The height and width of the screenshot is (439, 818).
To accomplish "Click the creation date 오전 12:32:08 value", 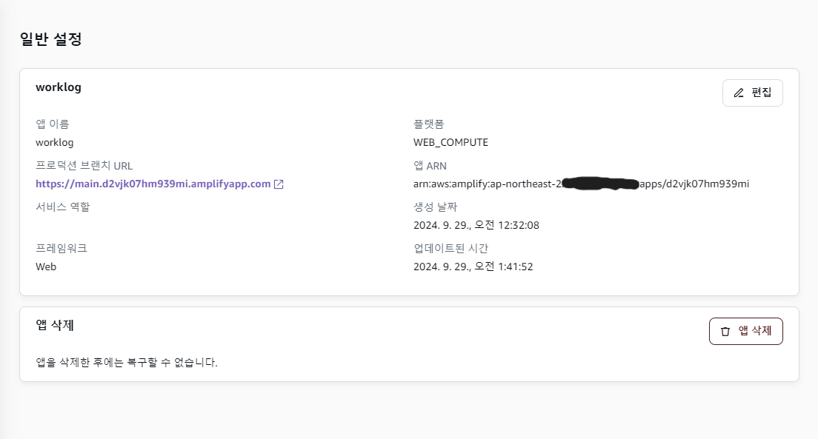I will tap(476, 225).
